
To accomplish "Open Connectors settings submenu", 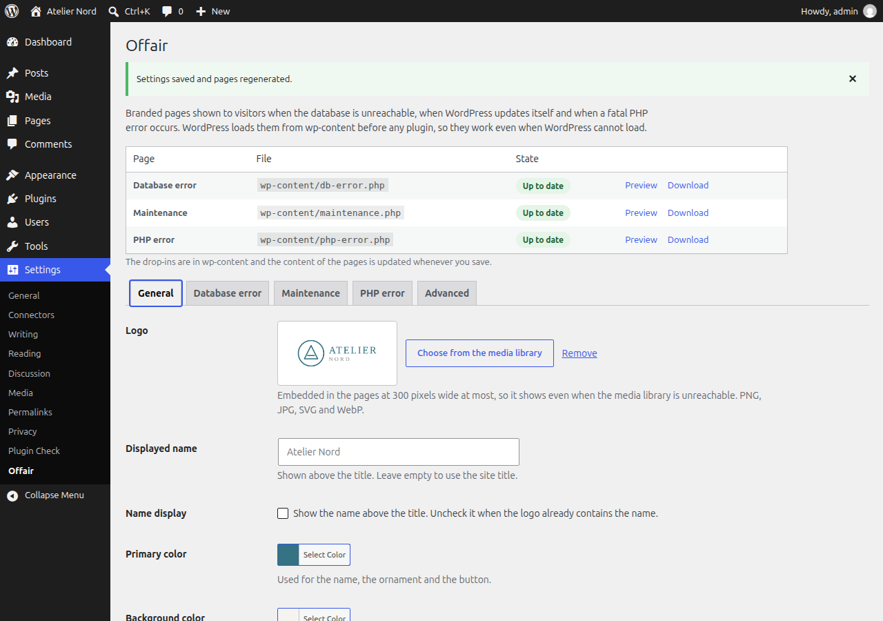I will pyautogui.click(x=31, y=315).
